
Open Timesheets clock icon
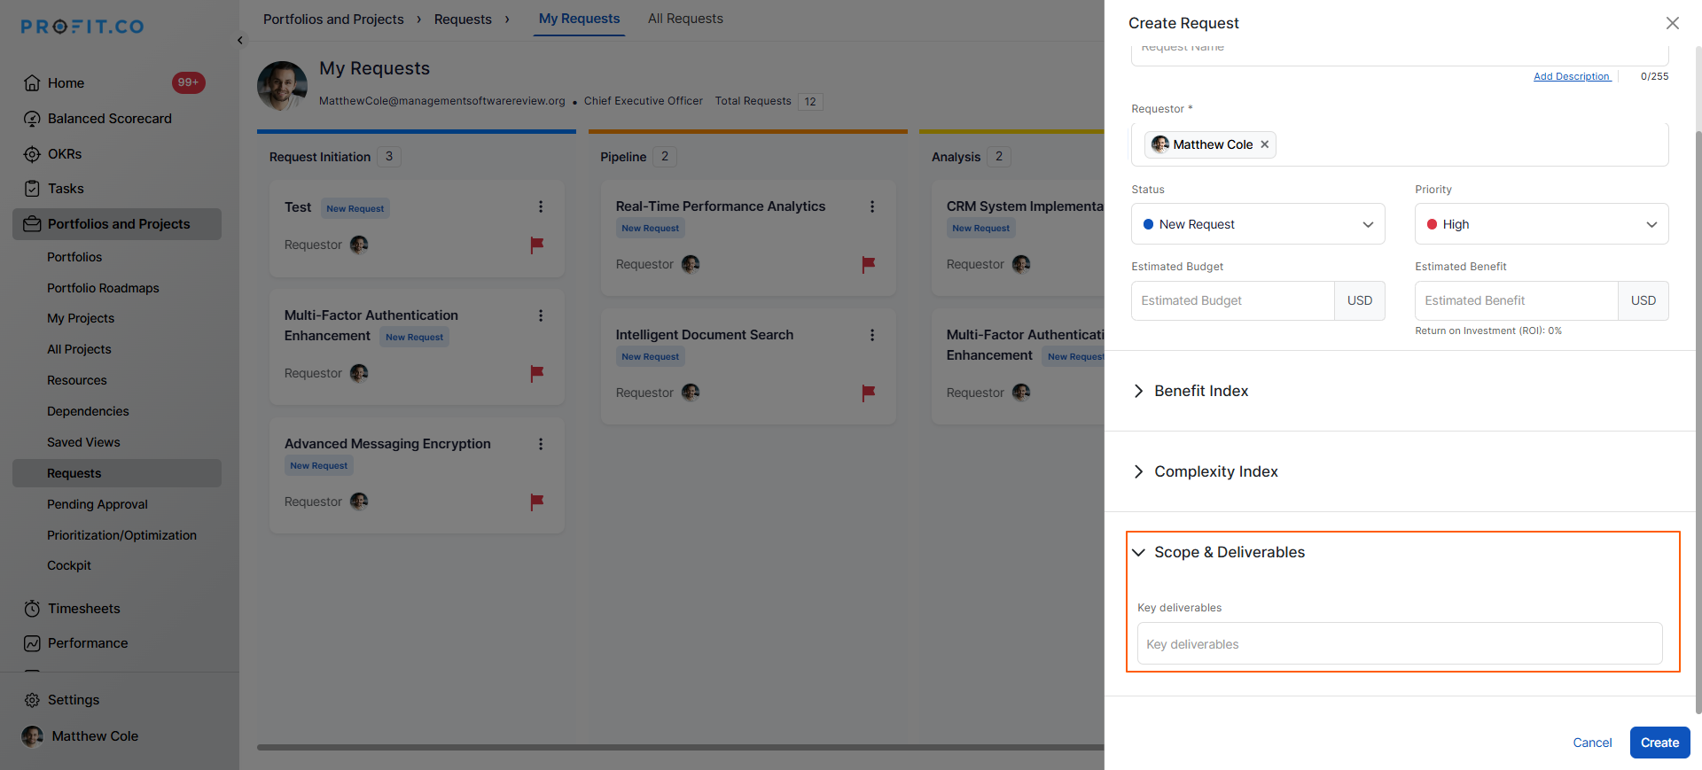click(x=32, y=609)
